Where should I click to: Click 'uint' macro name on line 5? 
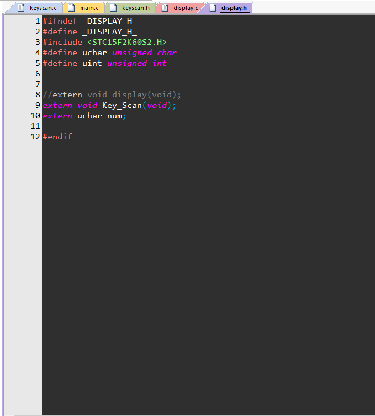point(92,64)
